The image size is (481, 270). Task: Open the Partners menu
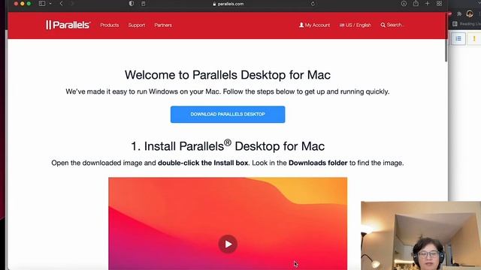click(x=163, y=25)
